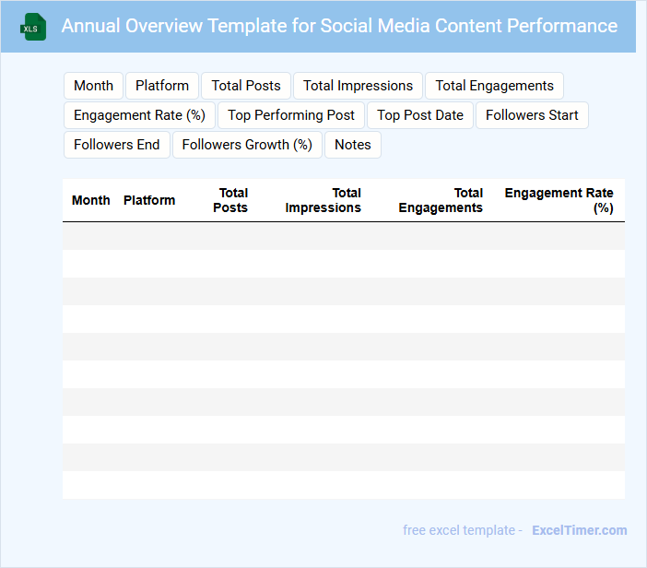
Task: Select the Top Post Date tag
Action: pyautogui.click(x=420, y=115)
